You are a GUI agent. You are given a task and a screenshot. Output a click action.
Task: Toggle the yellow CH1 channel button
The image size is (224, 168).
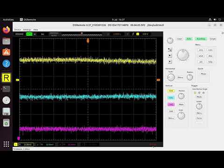(171, 91)
